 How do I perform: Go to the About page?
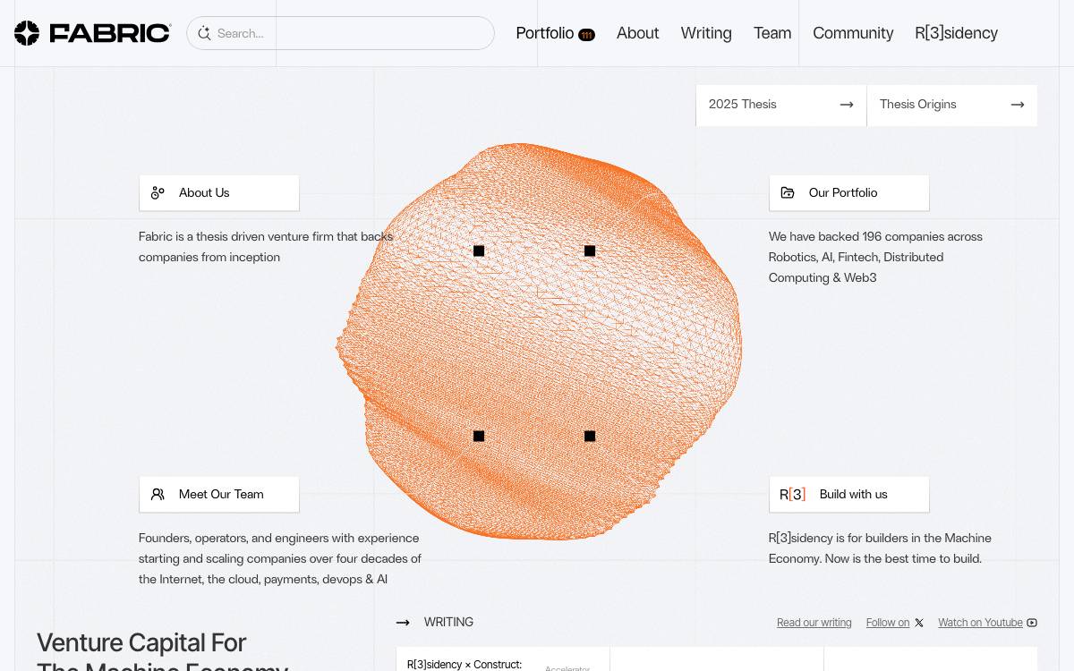(x=637, y=33)
